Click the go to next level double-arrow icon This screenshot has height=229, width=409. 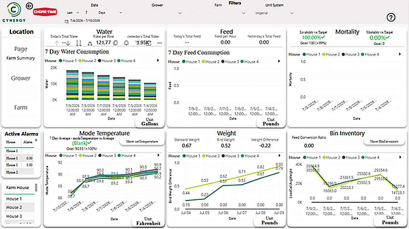pyautogui.click(x=79, y=43)
